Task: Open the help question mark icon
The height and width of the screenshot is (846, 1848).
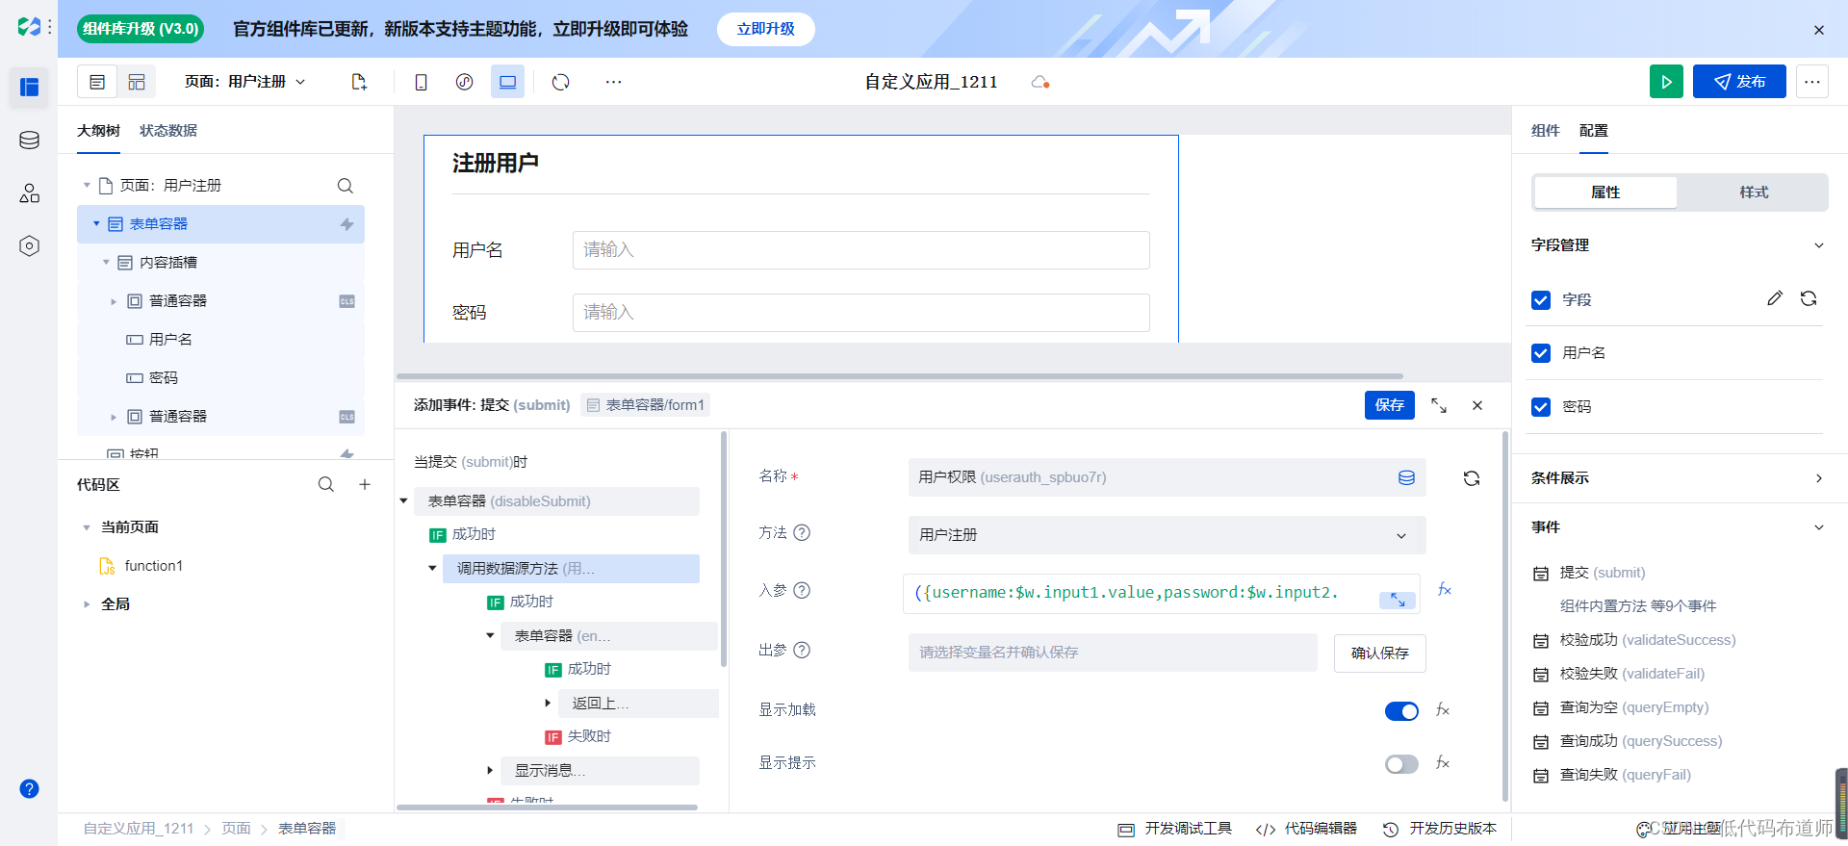Action: [29, 788]
